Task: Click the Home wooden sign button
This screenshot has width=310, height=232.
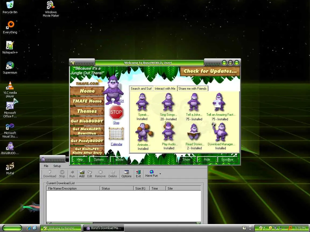Action: [x=87, y=91]
